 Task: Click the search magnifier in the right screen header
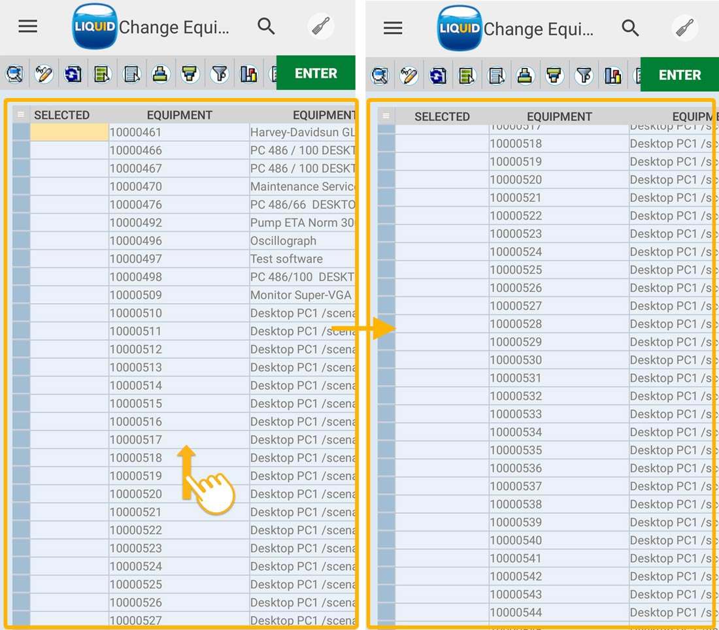pos(630,28)
